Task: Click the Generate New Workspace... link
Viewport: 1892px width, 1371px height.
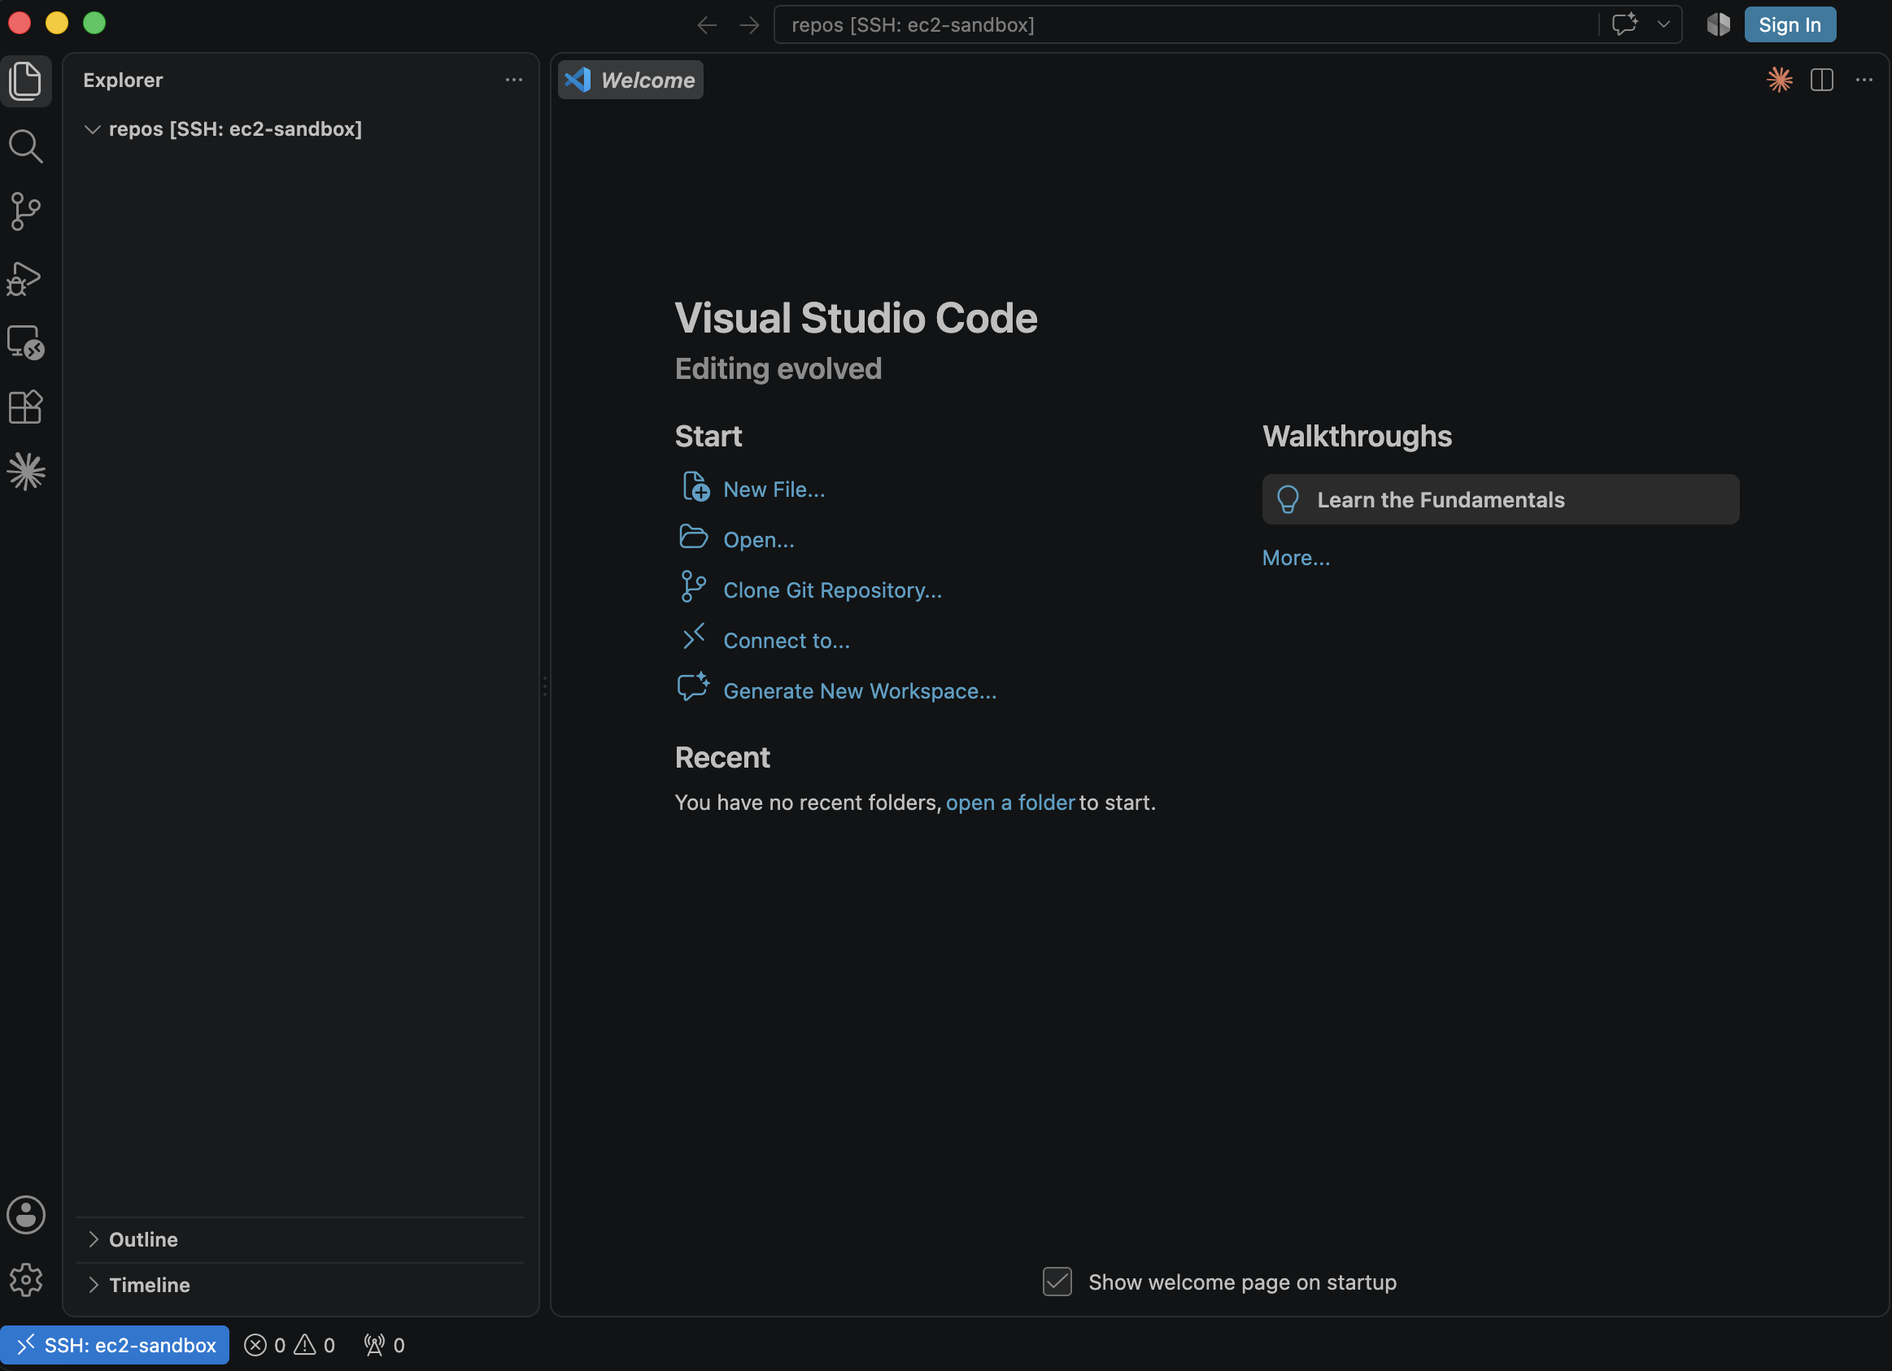Action: (860, 691)
